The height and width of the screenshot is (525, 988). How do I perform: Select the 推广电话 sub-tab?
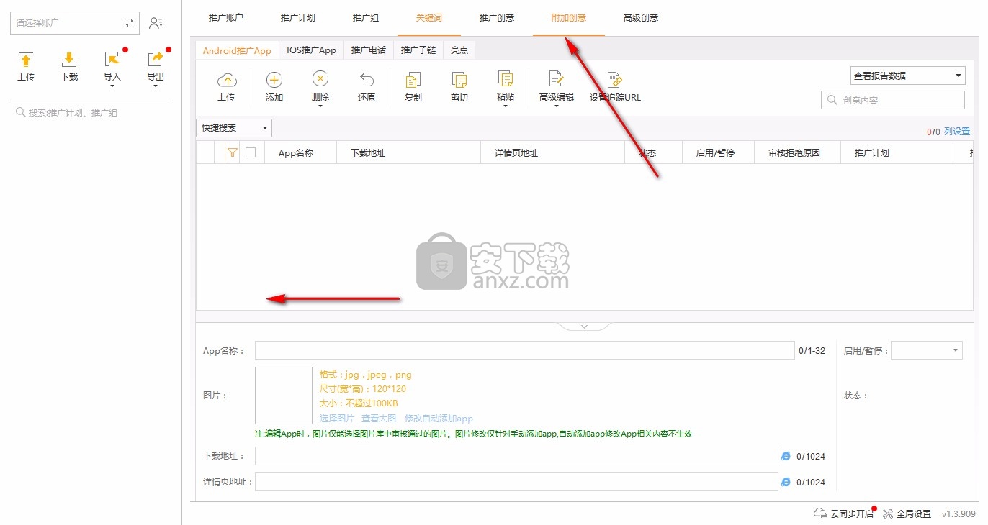[369, 50]
